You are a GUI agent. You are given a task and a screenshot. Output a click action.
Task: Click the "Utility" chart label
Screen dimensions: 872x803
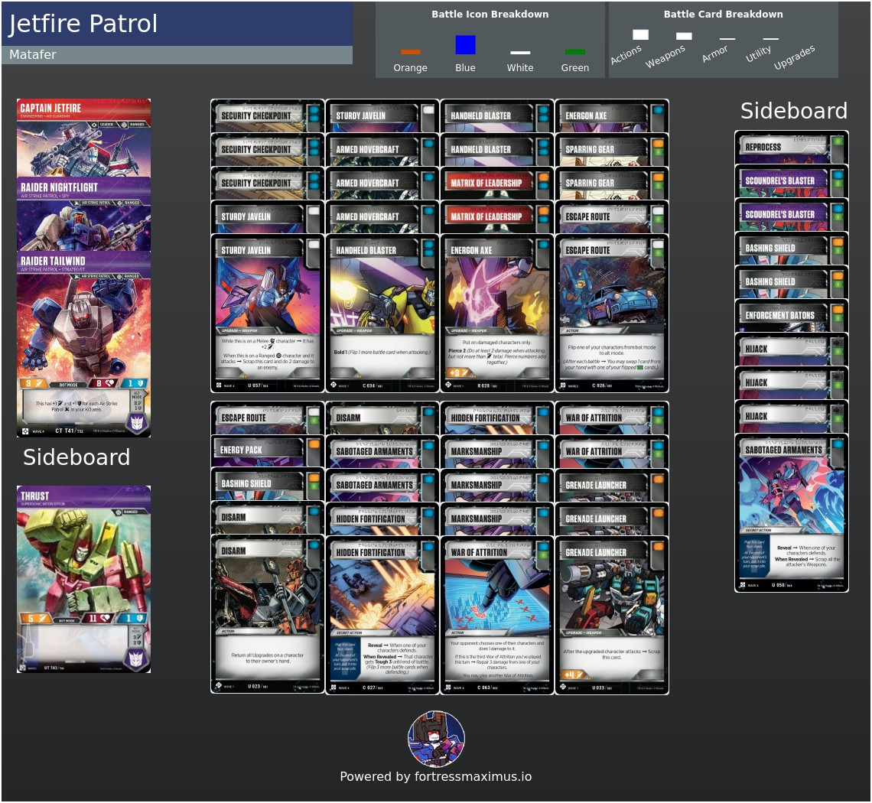pyautogui.click(x=758, y=54)
